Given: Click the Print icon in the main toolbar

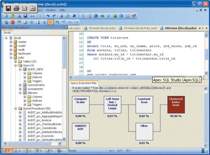Looking at the screenshot, I should point(32,16).
